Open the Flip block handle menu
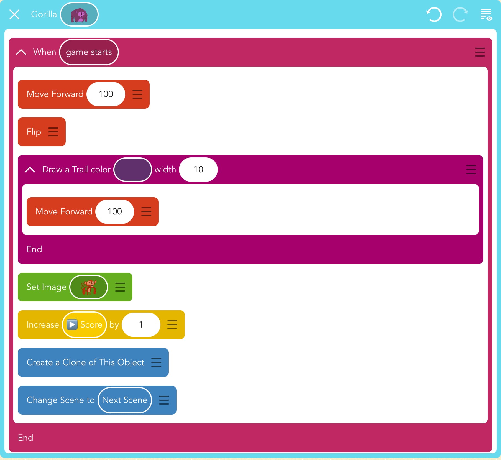Image resolution: width=501 pixels, height=460 pixels. point(53,132)
